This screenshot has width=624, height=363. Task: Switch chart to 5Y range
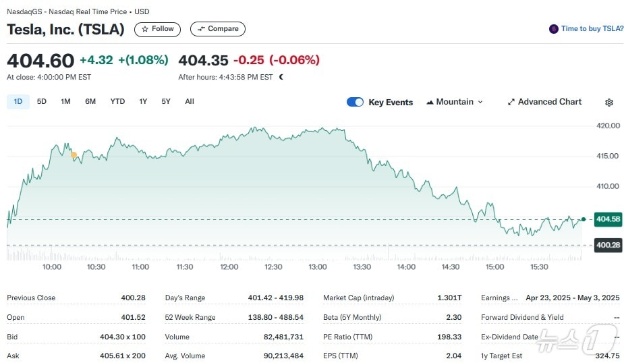(x=166, y=102)
